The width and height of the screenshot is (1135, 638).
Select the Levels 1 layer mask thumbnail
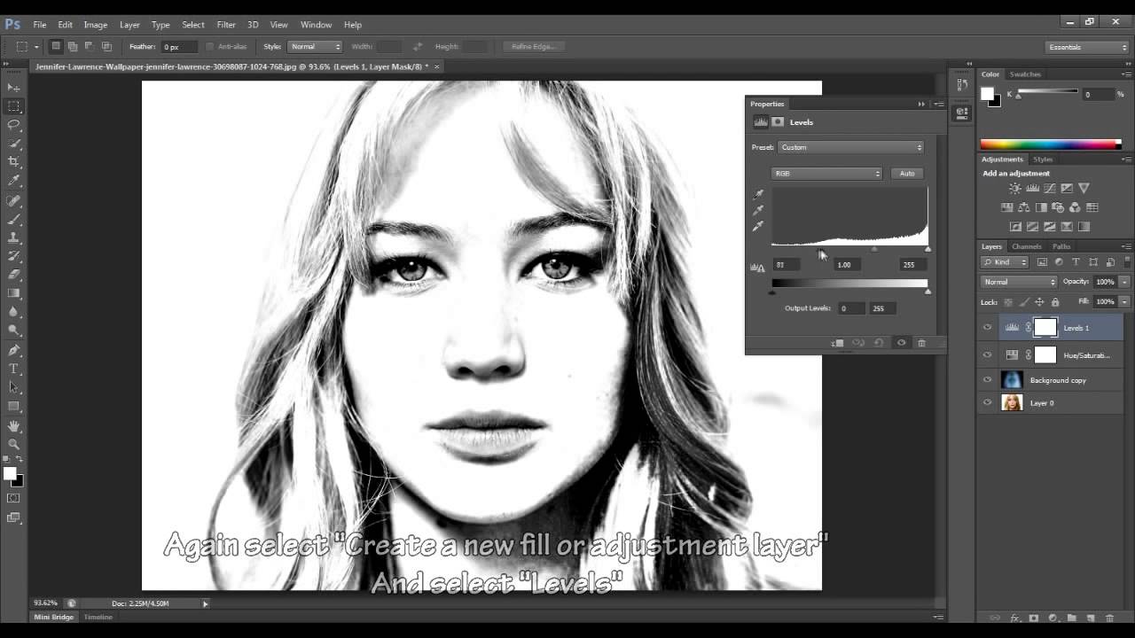[x=1045, y=328]
